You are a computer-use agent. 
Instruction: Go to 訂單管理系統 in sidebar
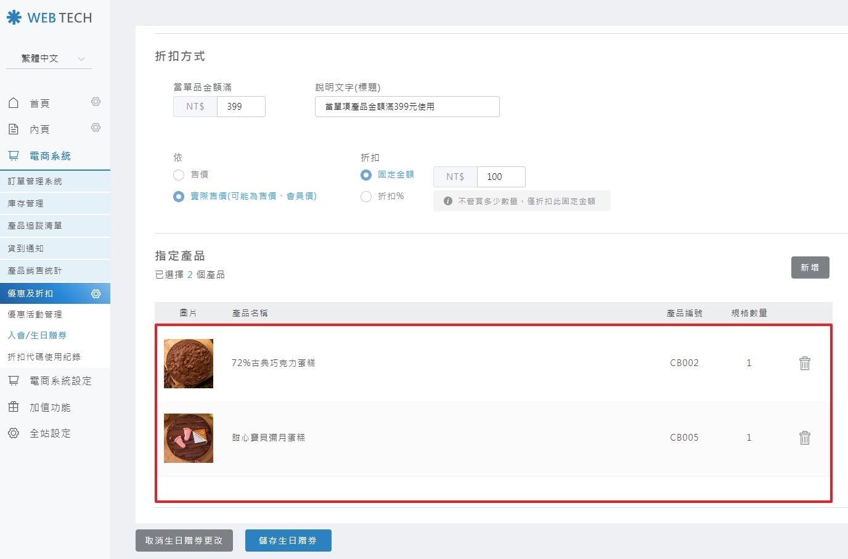(x=35, y=181)
